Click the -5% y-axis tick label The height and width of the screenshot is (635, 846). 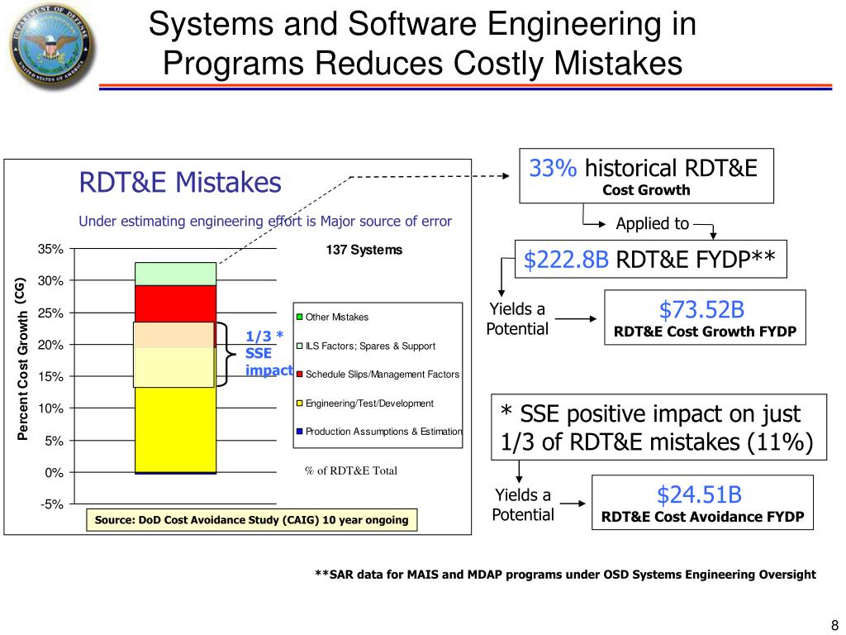tap(52, 504)
